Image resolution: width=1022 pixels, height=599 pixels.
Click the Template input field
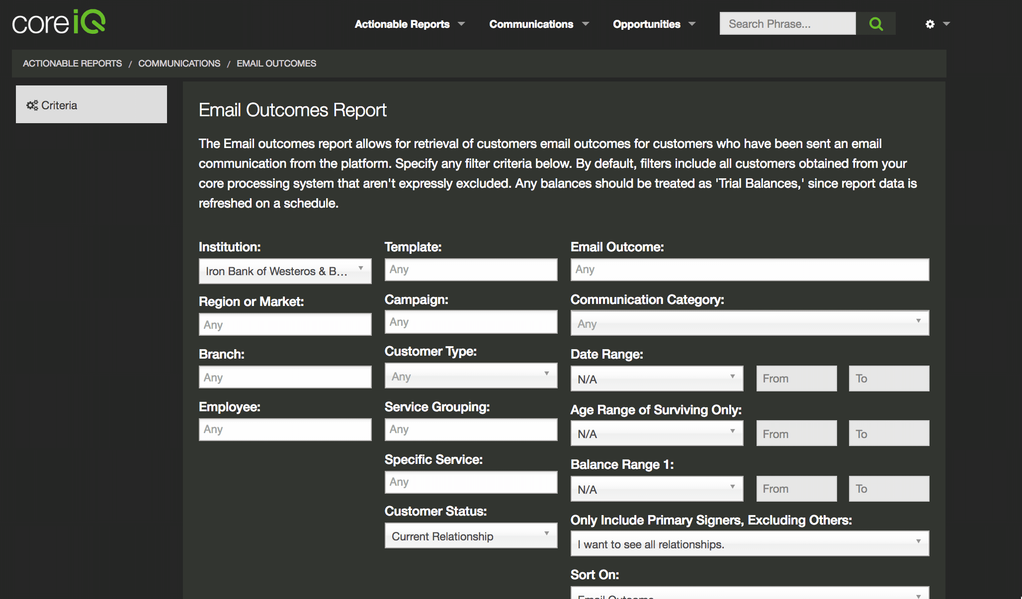(471, 270)
